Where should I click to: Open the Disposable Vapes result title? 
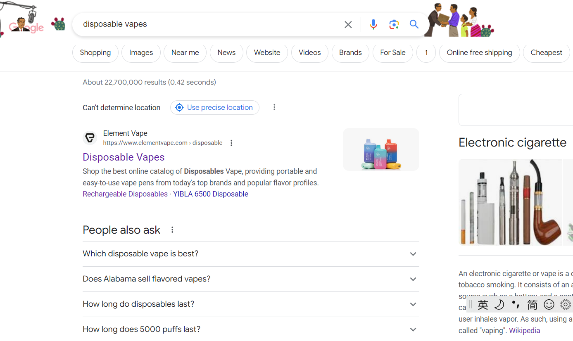(x=124, y=157)
